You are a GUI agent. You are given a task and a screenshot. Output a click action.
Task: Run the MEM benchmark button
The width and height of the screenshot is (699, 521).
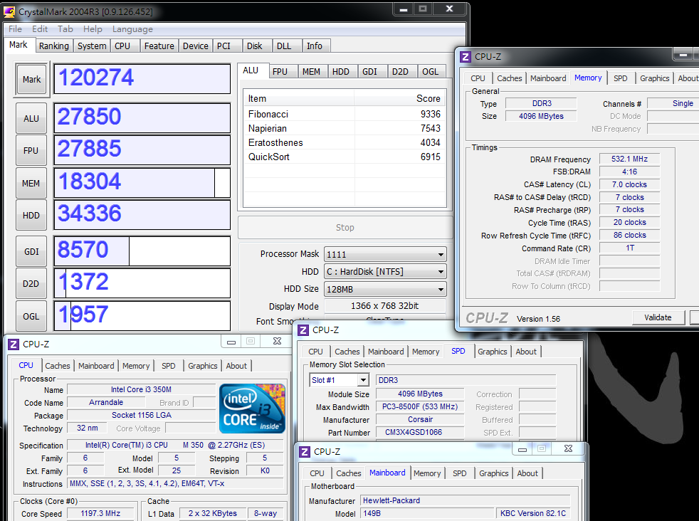click(x=31, y=183)
